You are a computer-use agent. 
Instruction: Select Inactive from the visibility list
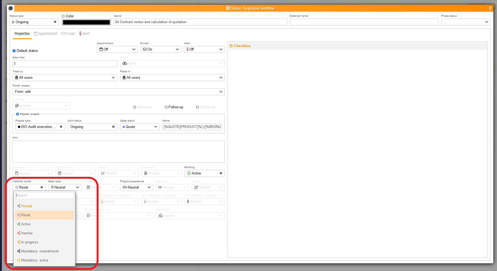pyautogui.click(x=27, y=233)
